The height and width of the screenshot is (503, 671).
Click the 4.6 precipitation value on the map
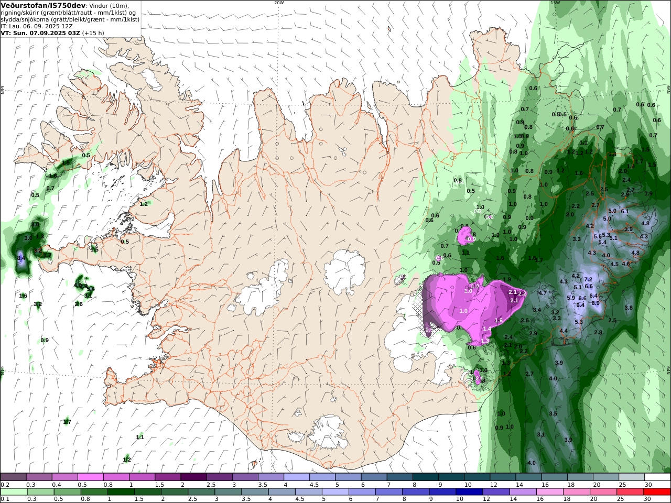click(625, 264)
